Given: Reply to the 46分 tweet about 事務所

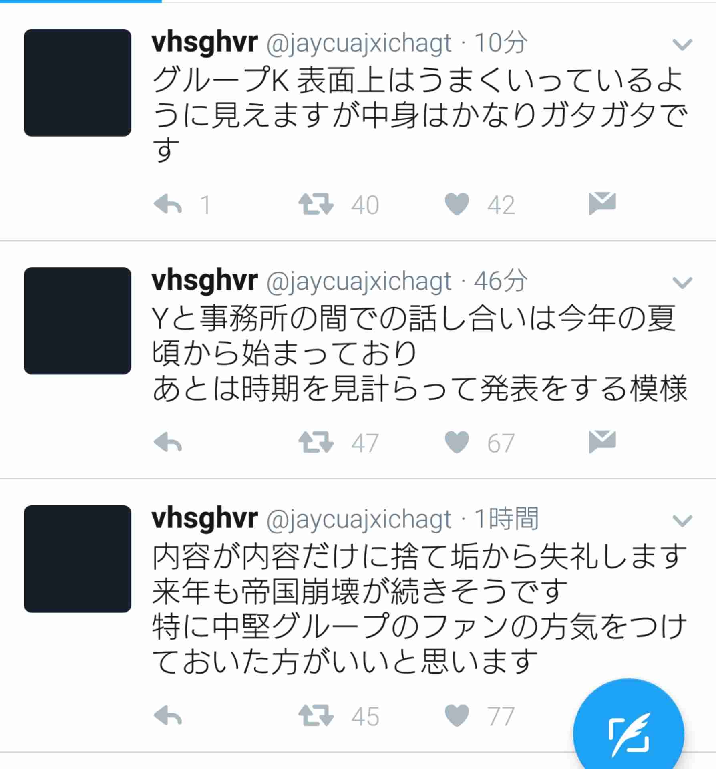Looking at the screenshot, I should pyautogui.click(x=168, y=442).
